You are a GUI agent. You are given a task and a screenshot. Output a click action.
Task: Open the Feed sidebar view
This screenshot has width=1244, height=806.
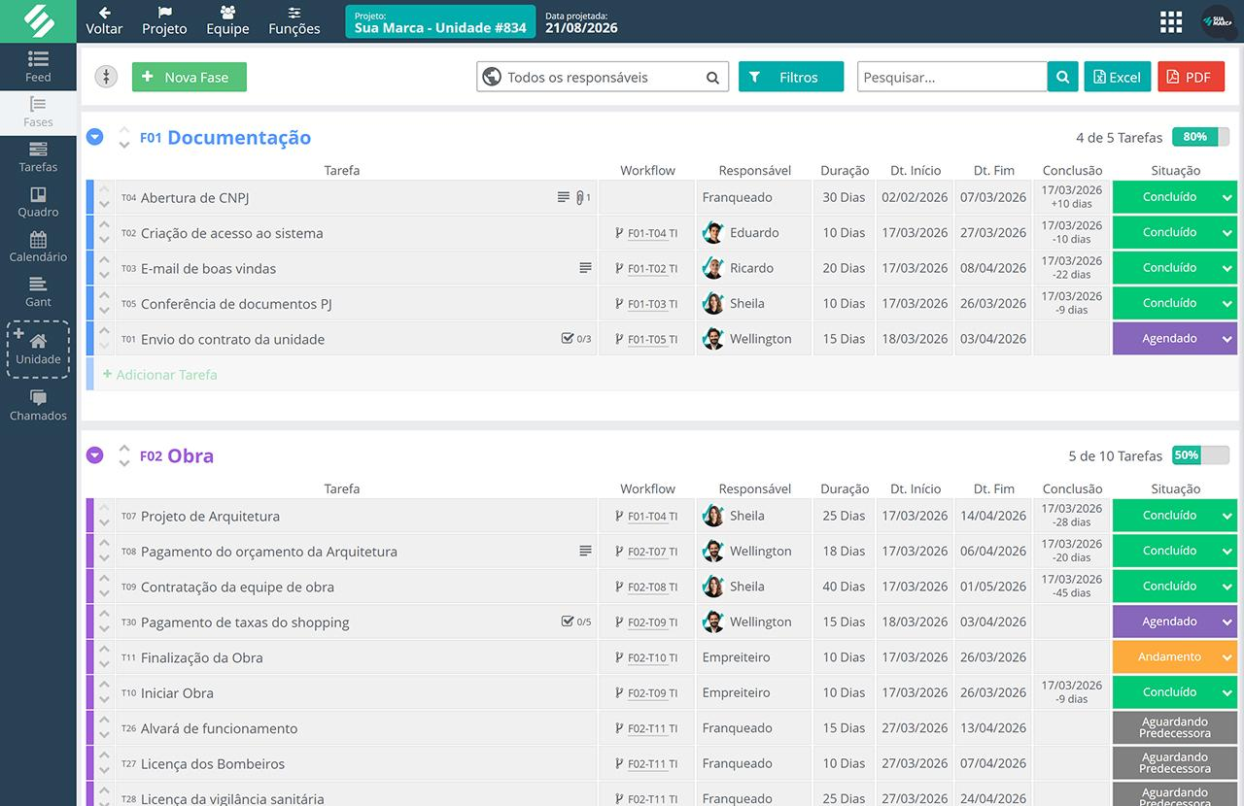38,66
